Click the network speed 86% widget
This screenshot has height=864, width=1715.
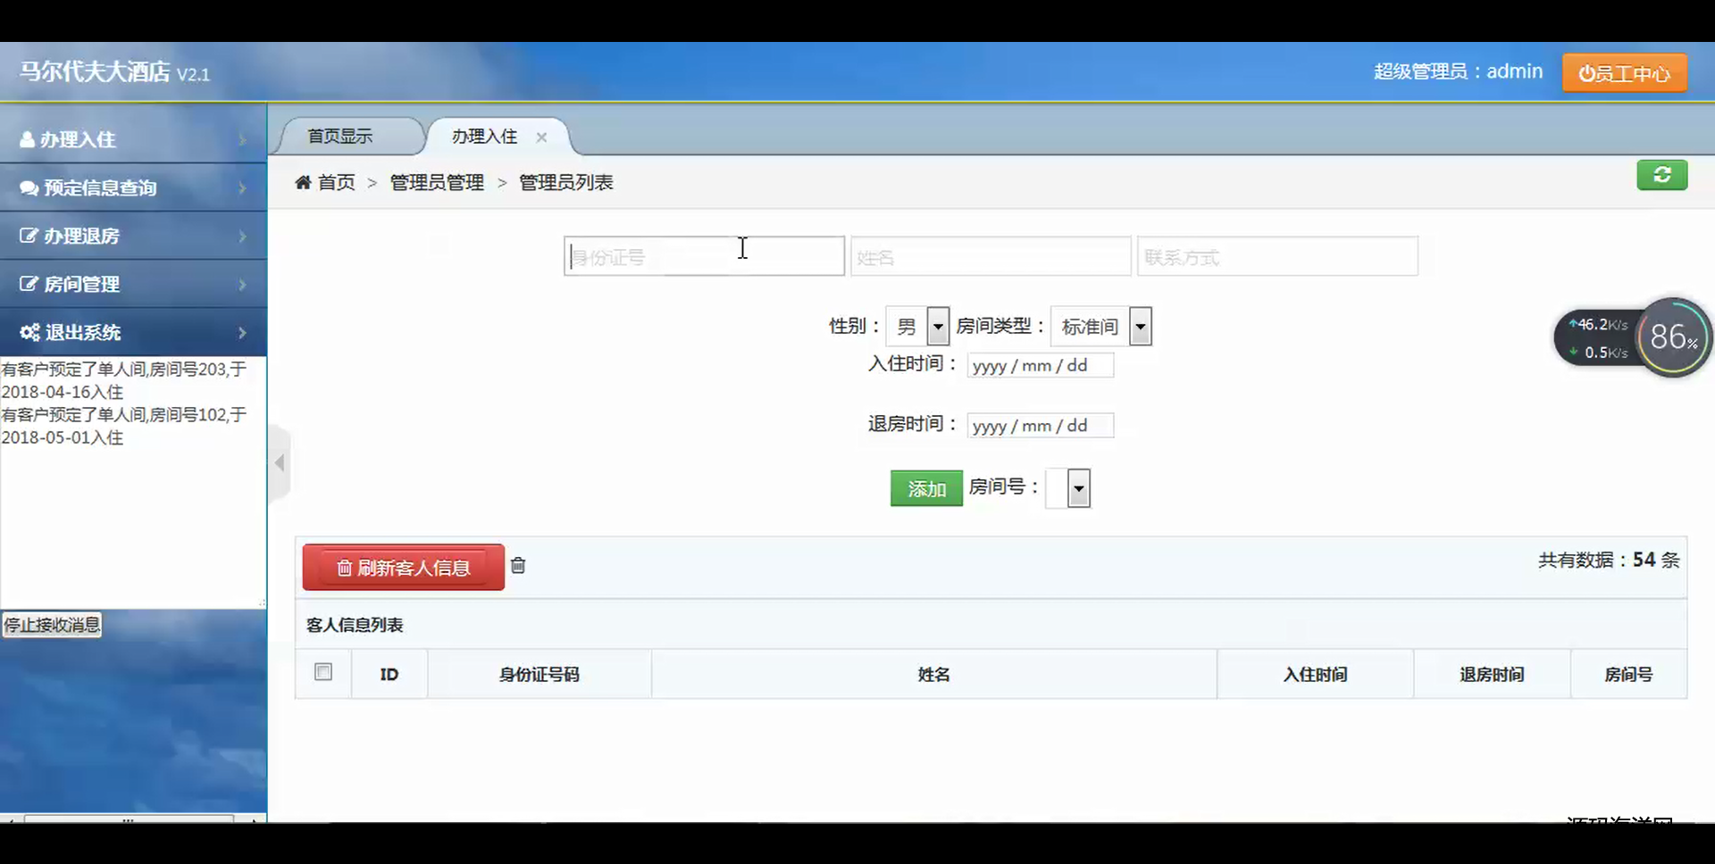[x=1673, y=337]
